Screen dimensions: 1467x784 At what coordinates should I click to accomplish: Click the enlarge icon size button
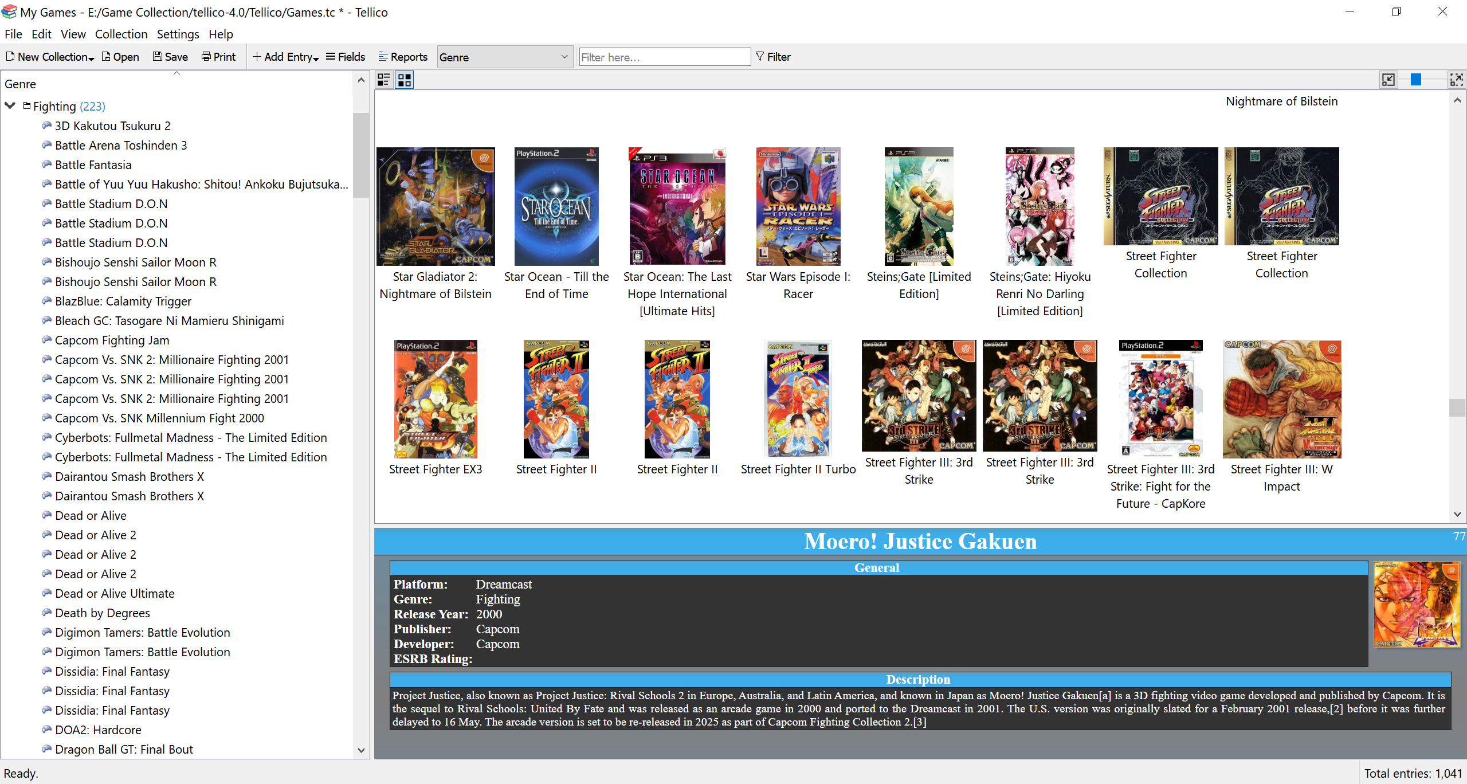coord(1457,80)
